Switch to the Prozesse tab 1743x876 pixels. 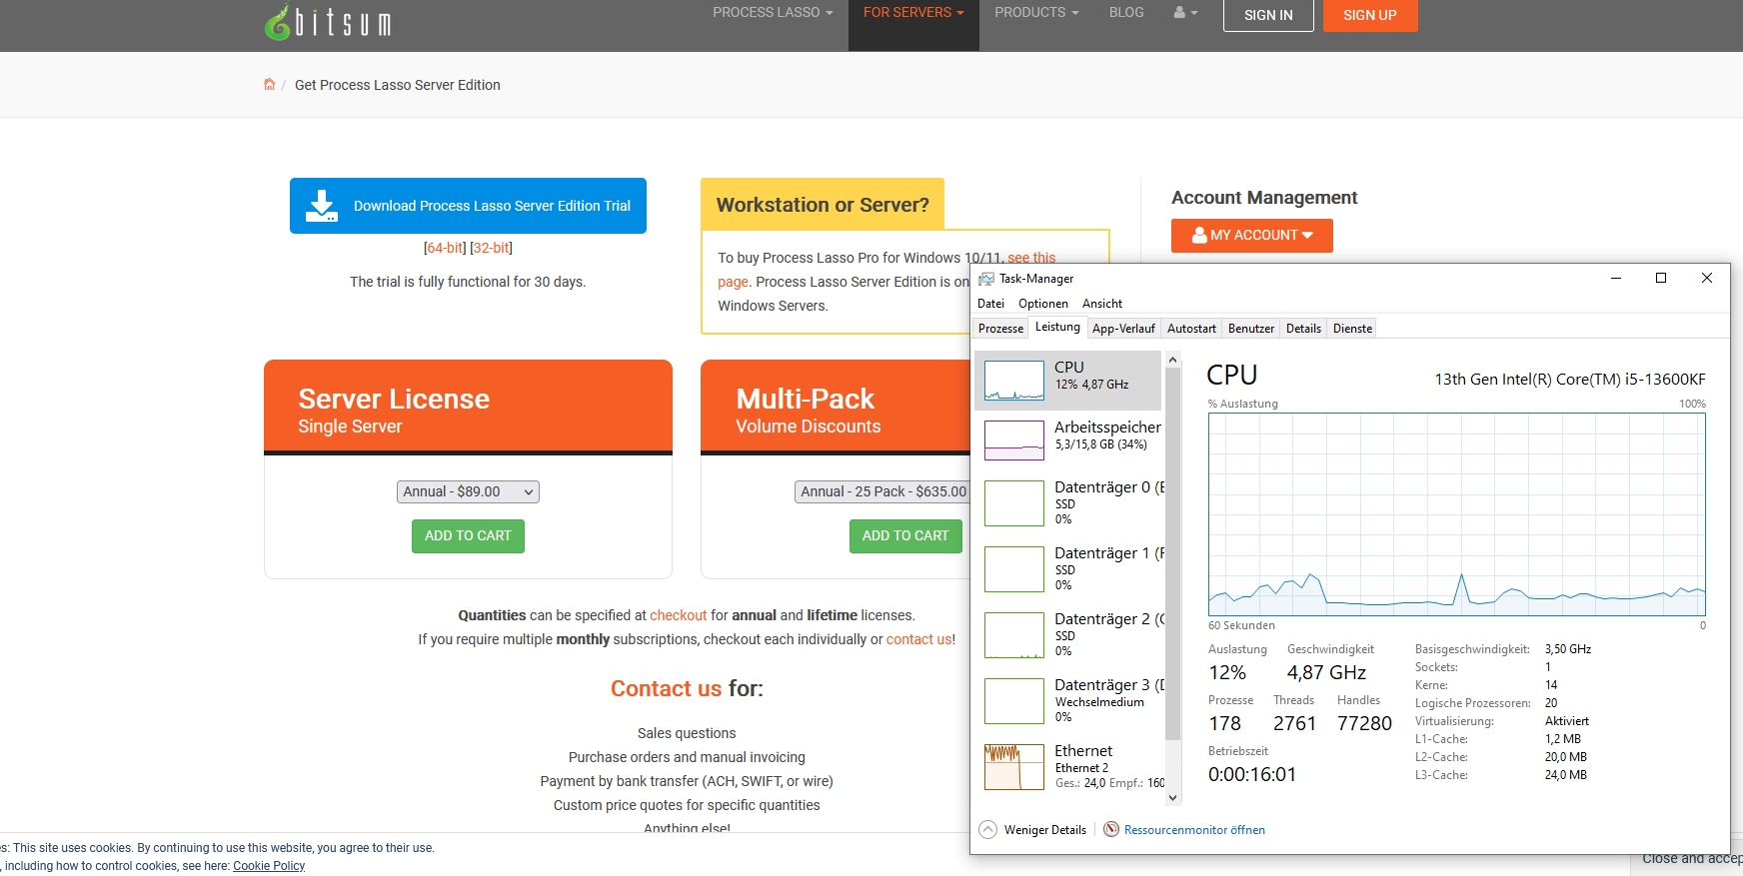[x=1000, y=329]
